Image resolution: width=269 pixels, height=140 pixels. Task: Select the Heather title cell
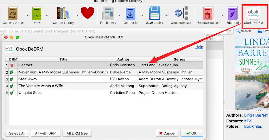pyautogui.click(x=63, y=65)
